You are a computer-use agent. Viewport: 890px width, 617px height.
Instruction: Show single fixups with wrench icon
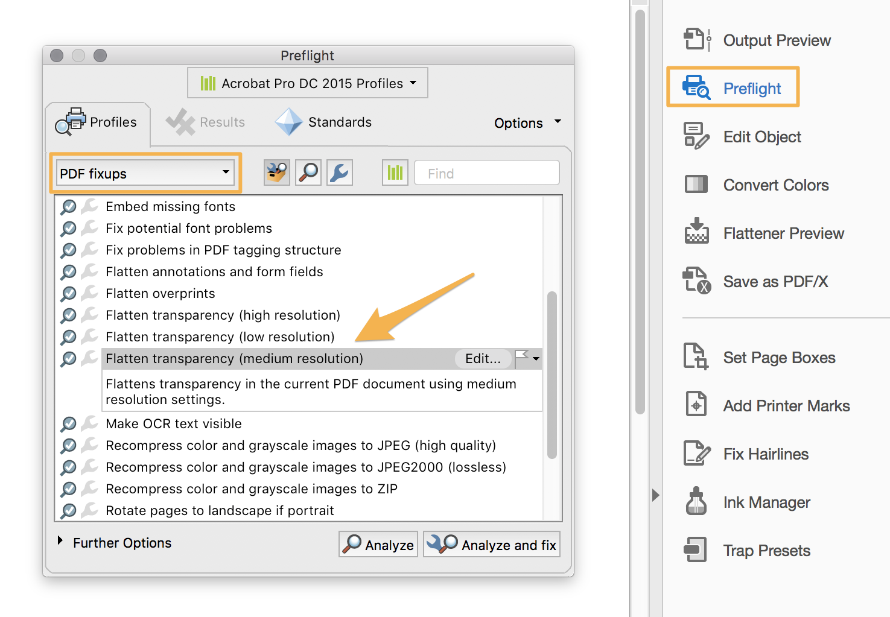point(340,173)
